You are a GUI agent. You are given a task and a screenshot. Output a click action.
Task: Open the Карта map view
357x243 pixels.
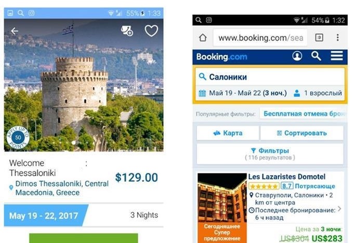[228, 133]
